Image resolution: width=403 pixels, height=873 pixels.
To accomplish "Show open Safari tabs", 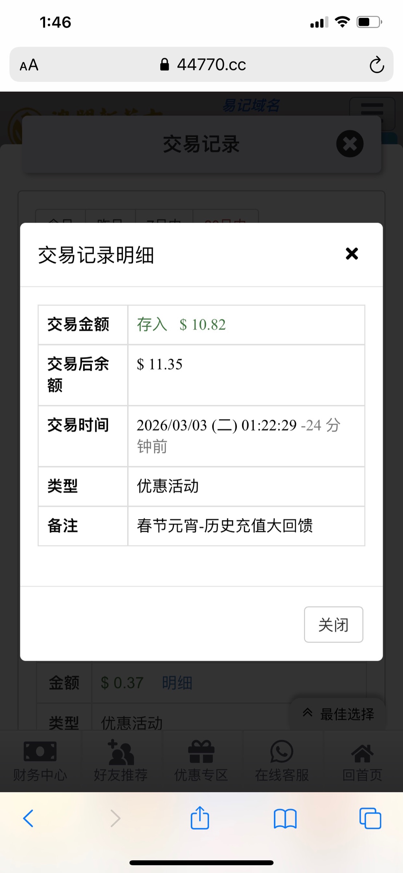I will (x=370, y=818).
